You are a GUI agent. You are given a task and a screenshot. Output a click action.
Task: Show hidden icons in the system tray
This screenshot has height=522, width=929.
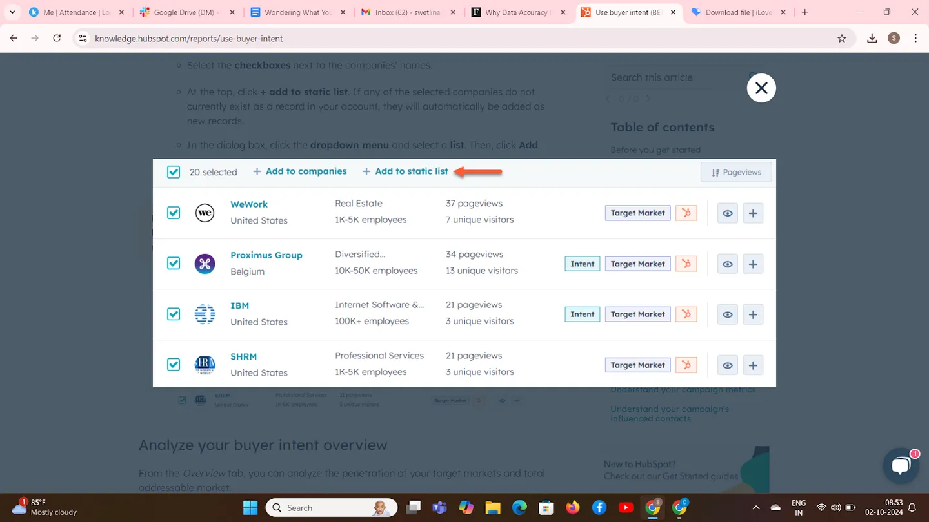756,508
